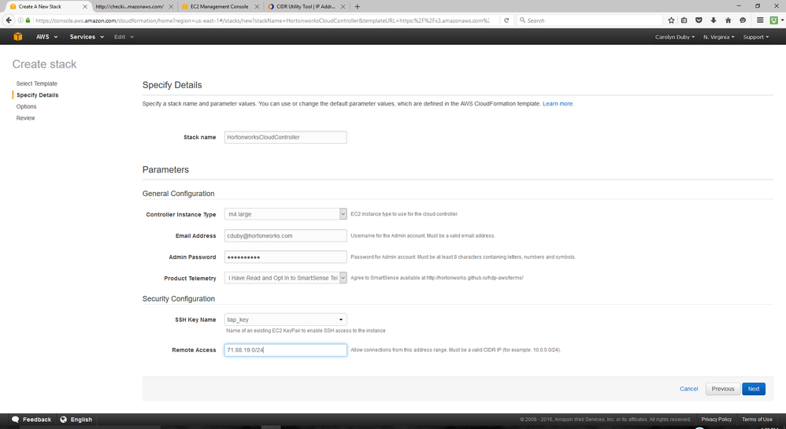
Task: Click the AWS cube logo icon
Action: pos(18,36)
